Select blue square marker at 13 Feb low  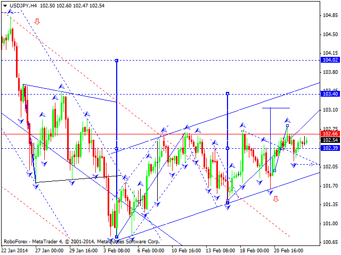[228, 202]
